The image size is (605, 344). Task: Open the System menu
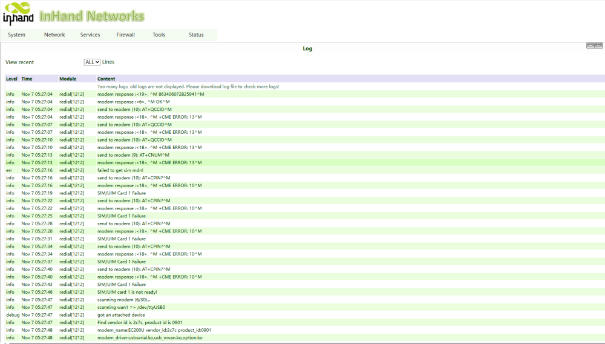click(x=16, y=35)
